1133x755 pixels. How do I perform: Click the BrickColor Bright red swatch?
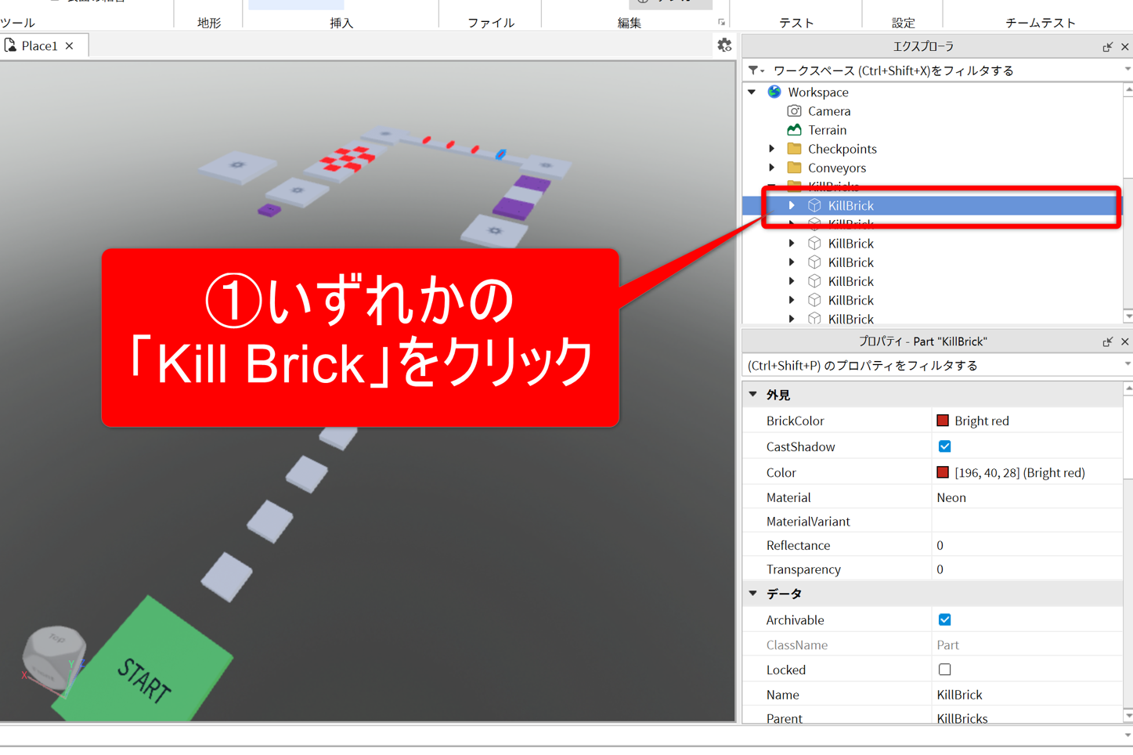[x=943, y=421]
